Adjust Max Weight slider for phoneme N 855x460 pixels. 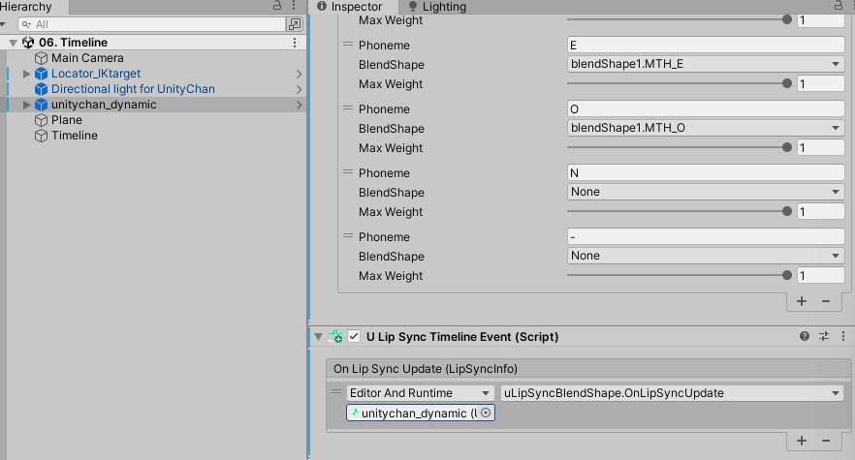click(680, 211)
